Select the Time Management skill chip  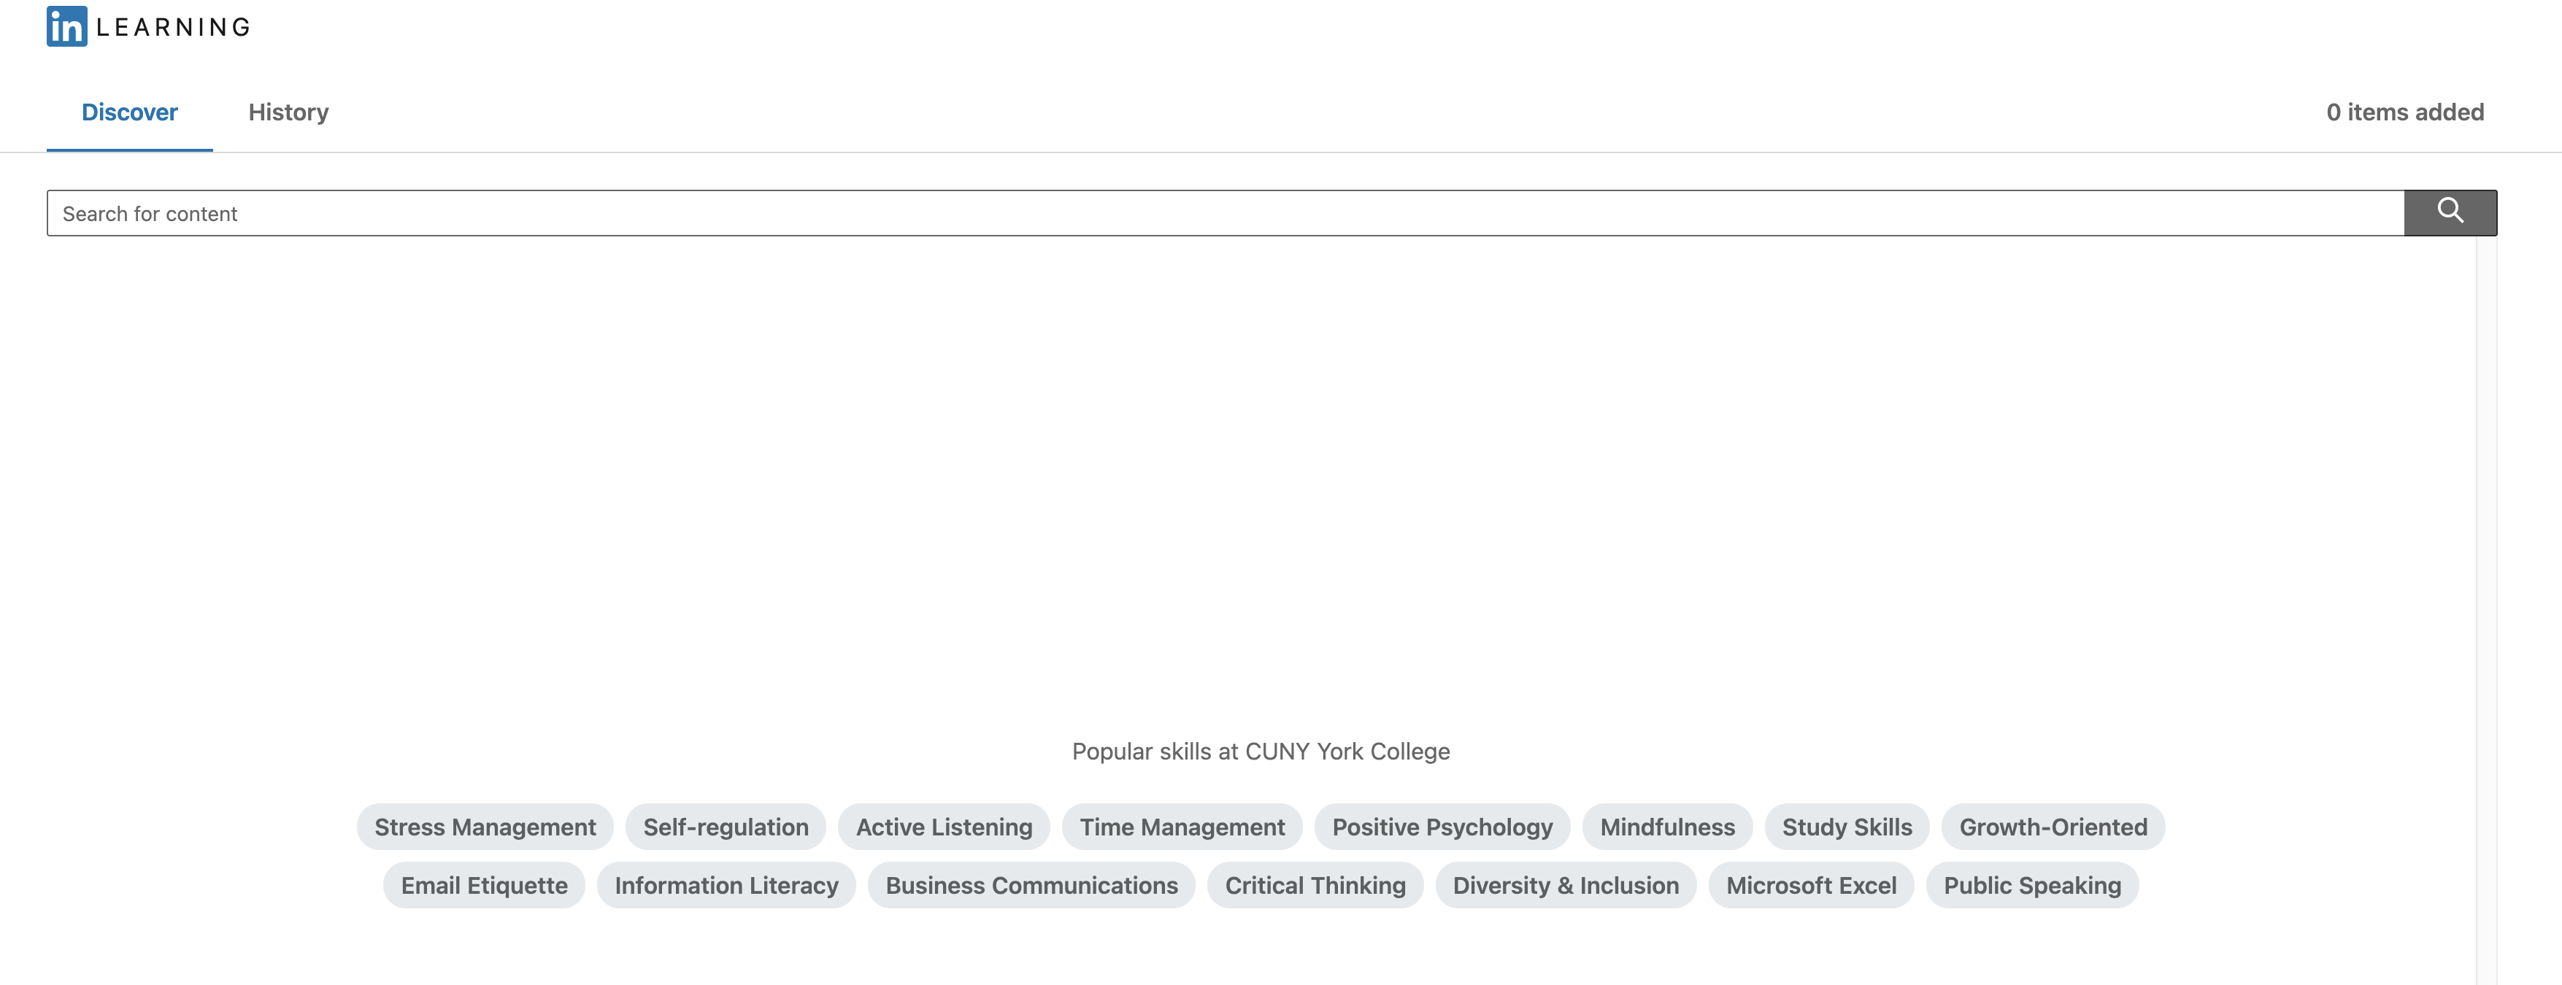point(1182,827)
